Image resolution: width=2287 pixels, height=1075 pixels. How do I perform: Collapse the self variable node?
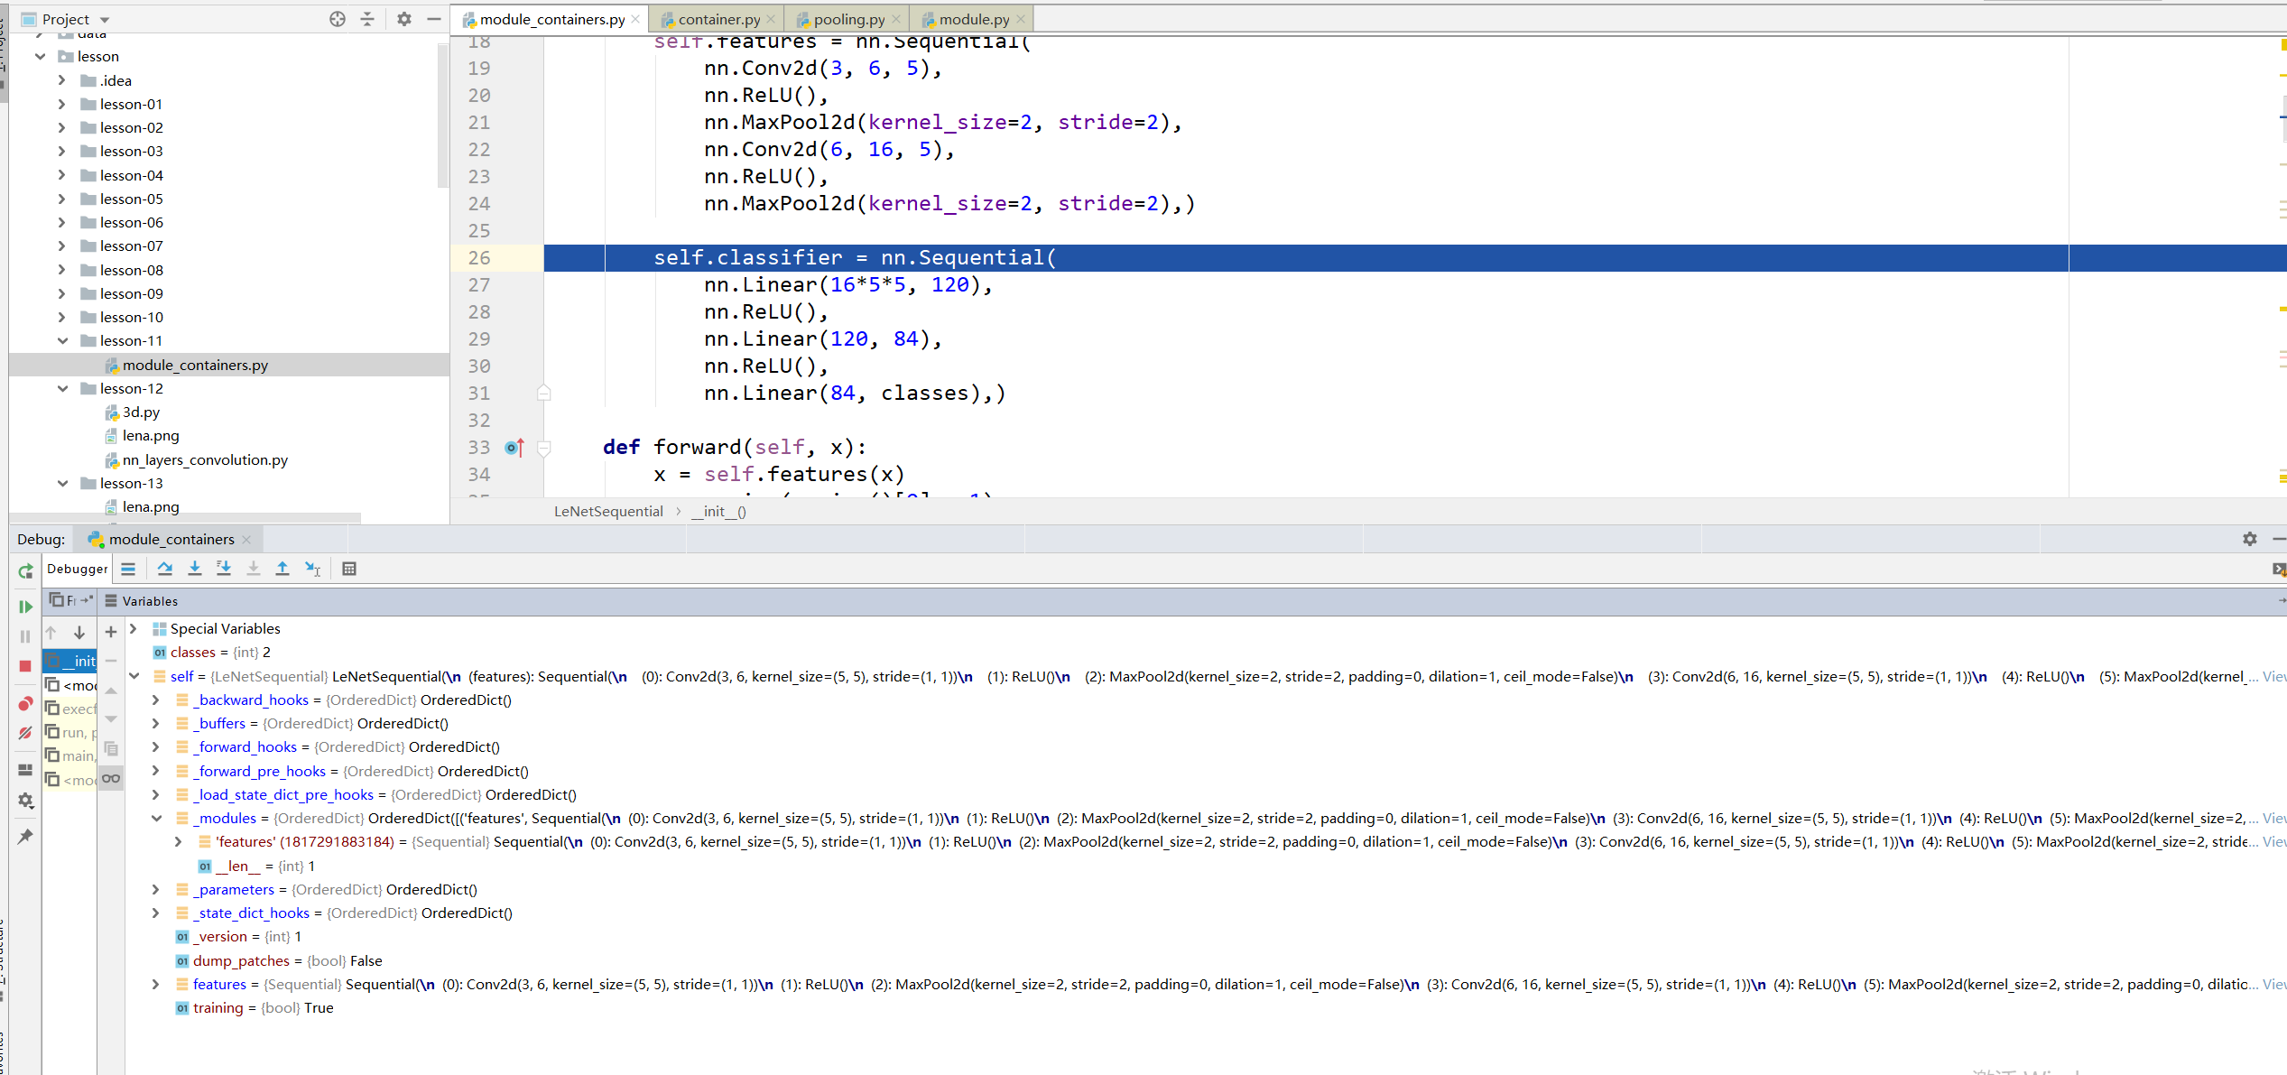pos(134,676)
